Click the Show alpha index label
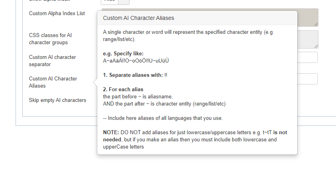 (49, 1)
